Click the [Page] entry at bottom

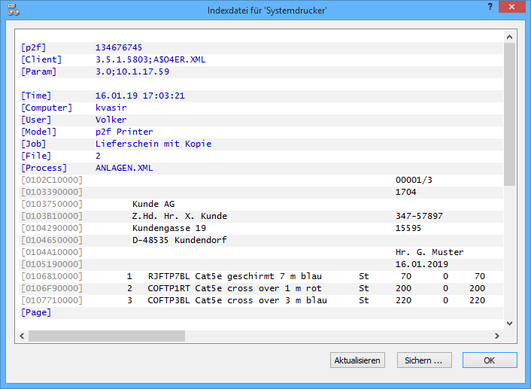(x=36, y=312)
